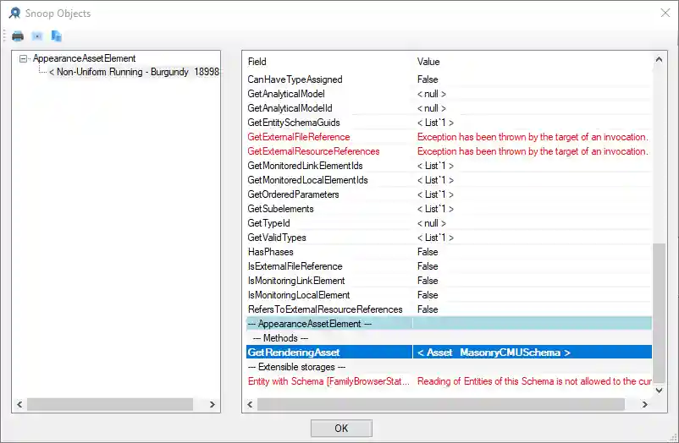
Task: Open the Asset MasonryCMUSchema value
Action: click(494, 352)
